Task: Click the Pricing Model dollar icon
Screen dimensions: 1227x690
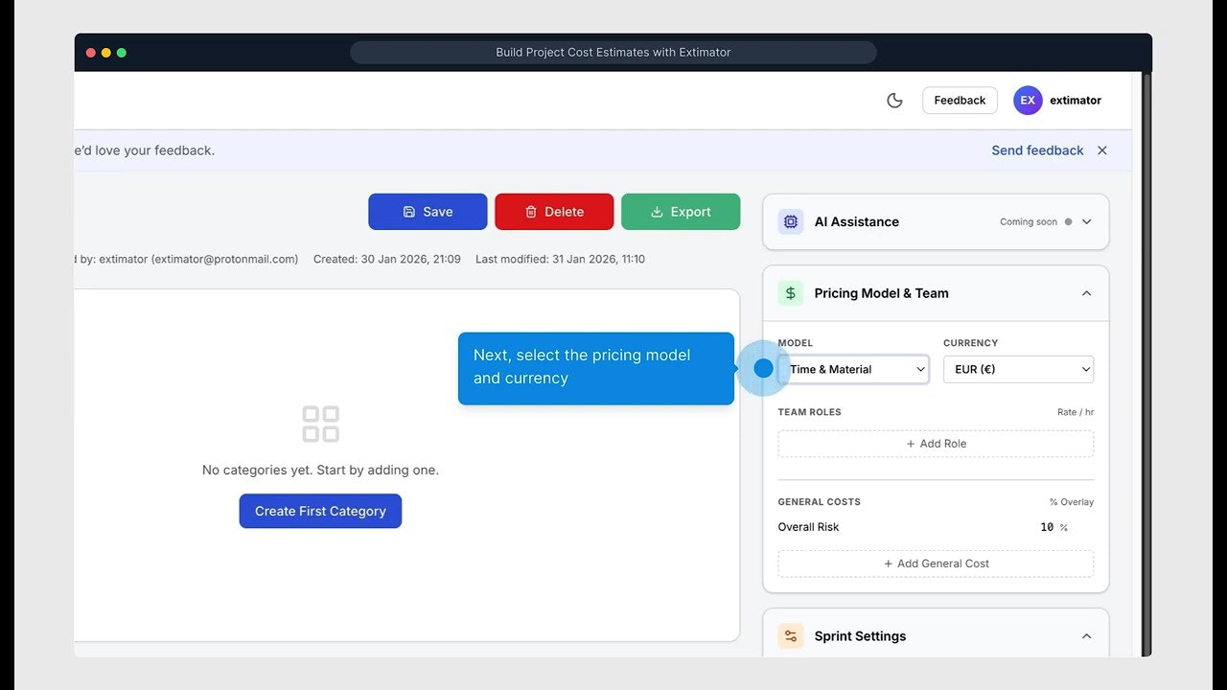Action: [x=791, y=293]
